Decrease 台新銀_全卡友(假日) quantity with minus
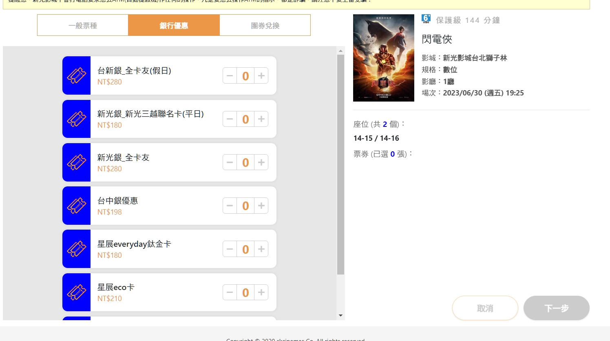610x341 pixels. point(230,76)
